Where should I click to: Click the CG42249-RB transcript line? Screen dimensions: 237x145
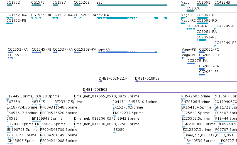pos(226,46)
